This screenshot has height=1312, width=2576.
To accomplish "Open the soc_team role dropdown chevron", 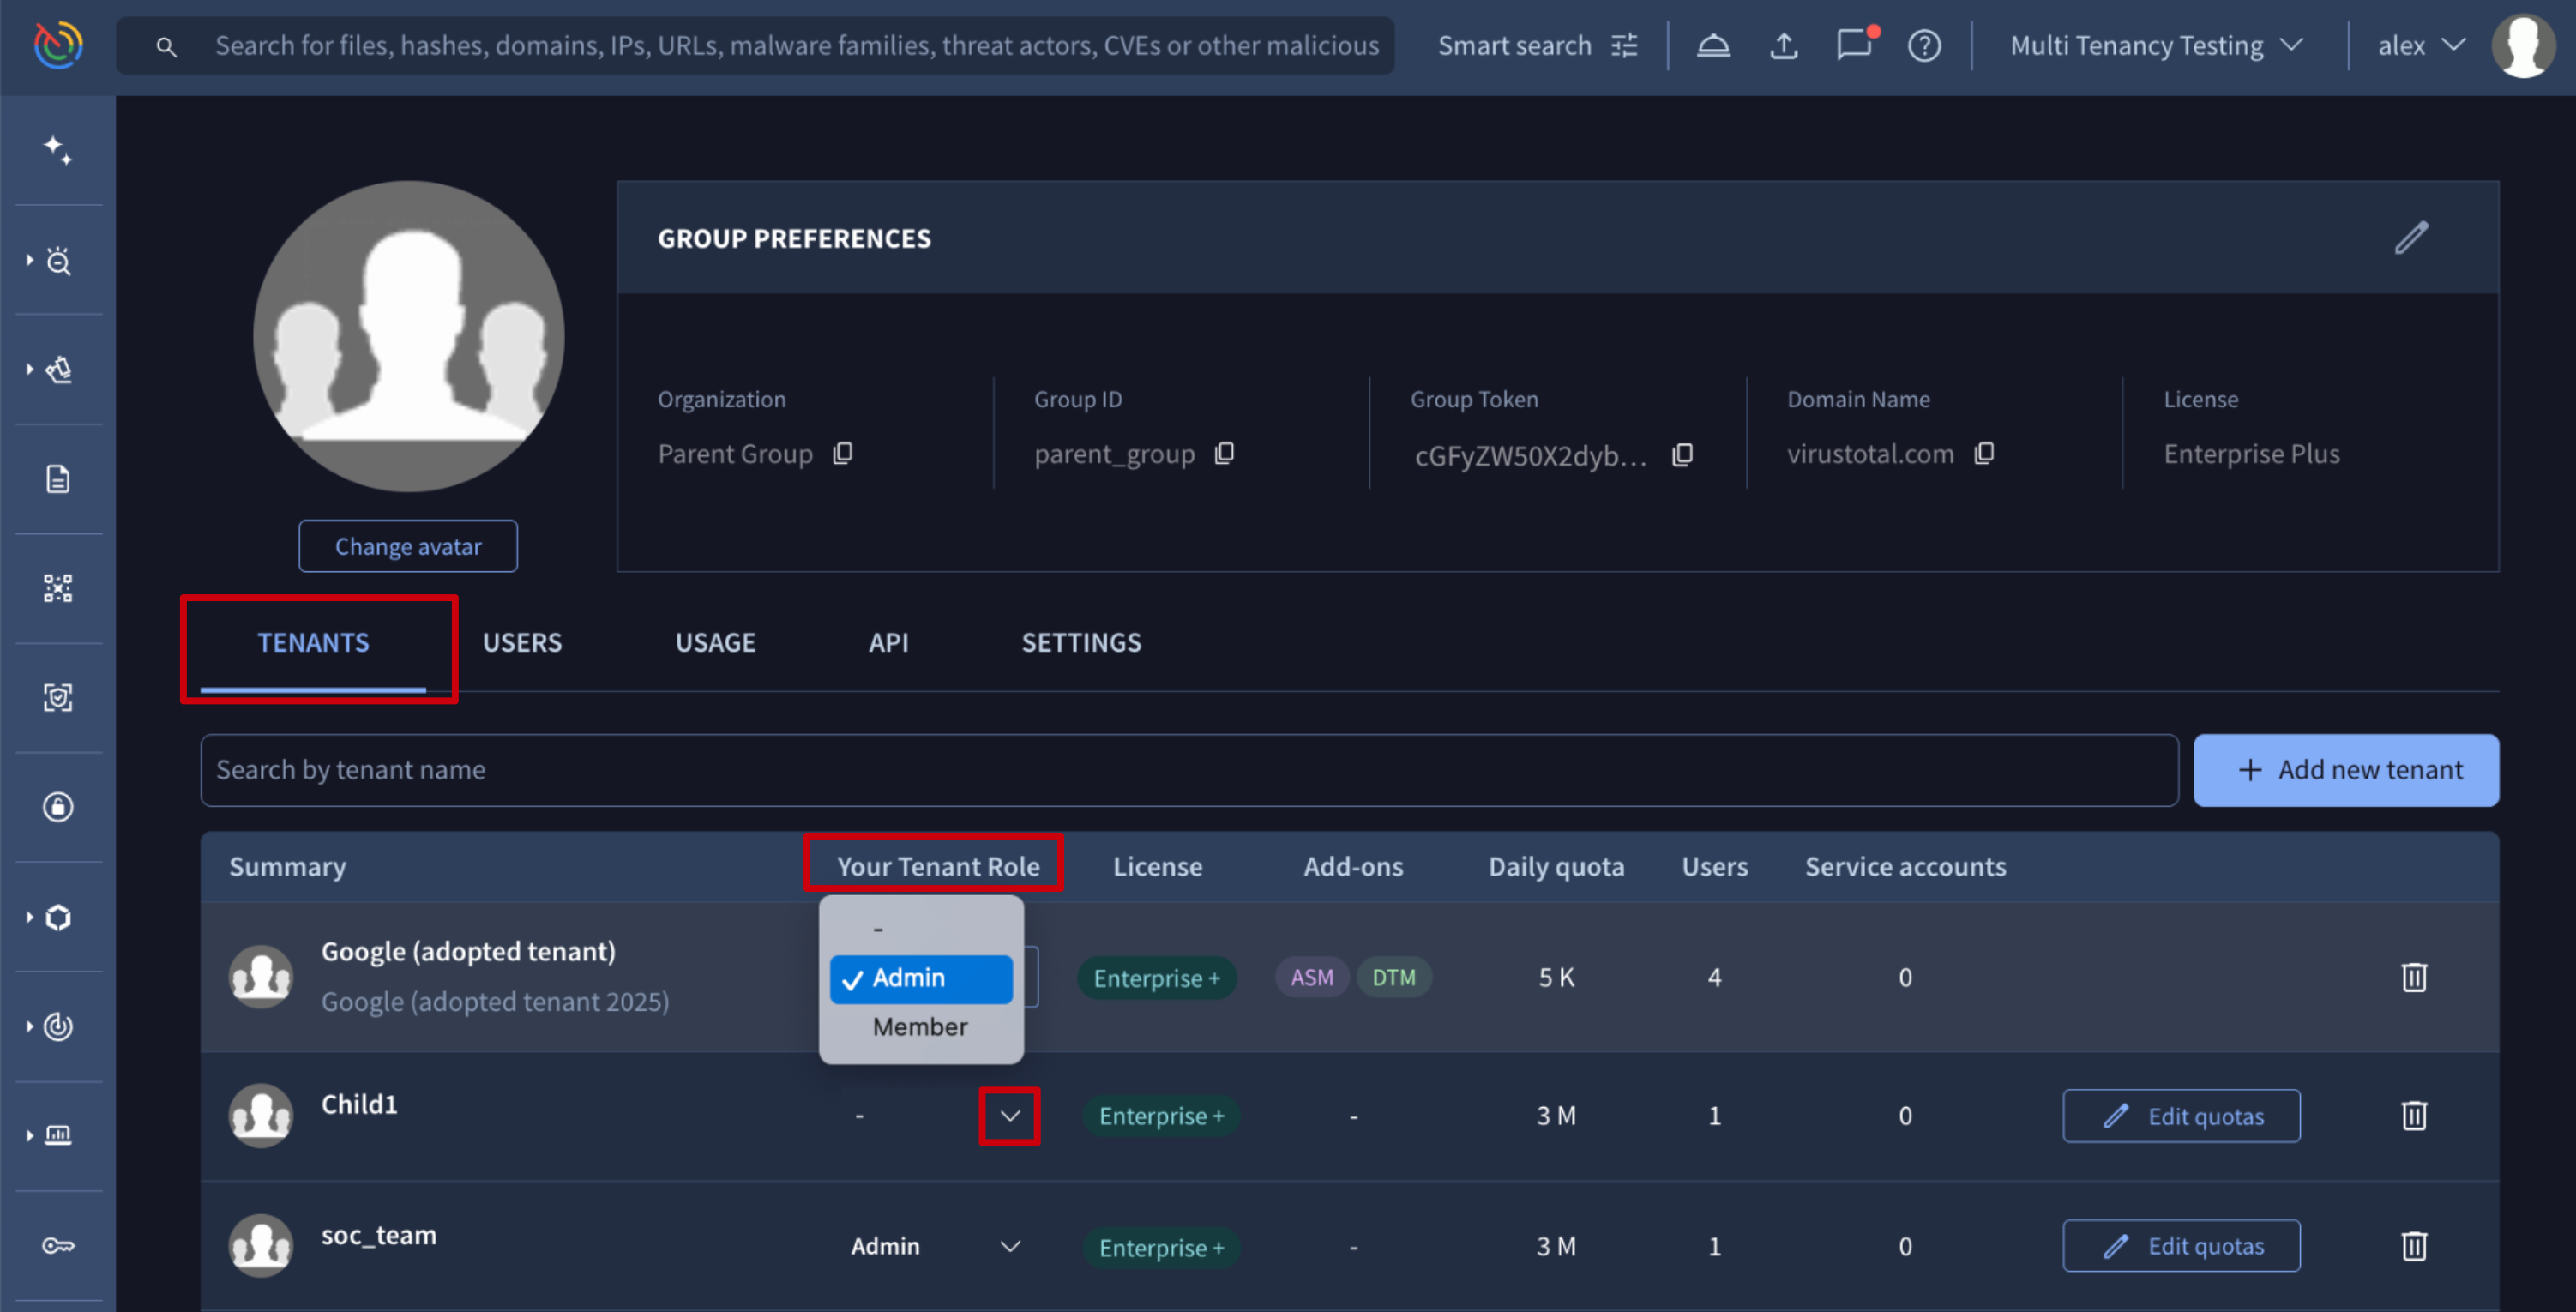I will point(1010,1246).
